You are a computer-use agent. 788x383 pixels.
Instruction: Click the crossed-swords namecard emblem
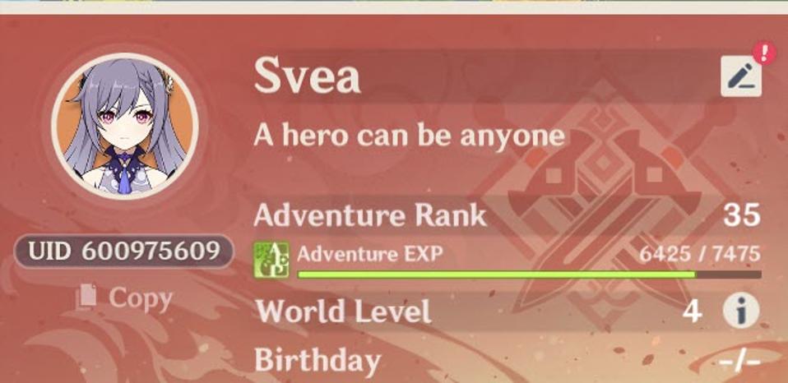[x=603, y=201]
